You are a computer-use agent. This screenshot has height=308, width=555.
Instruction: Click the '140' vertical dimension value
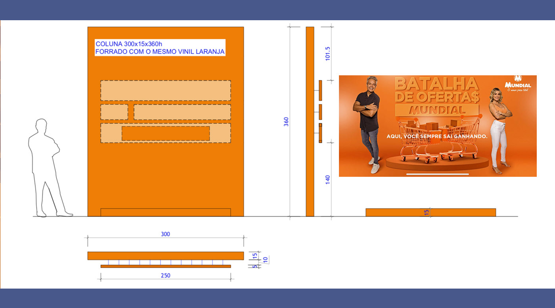point(327,180)
